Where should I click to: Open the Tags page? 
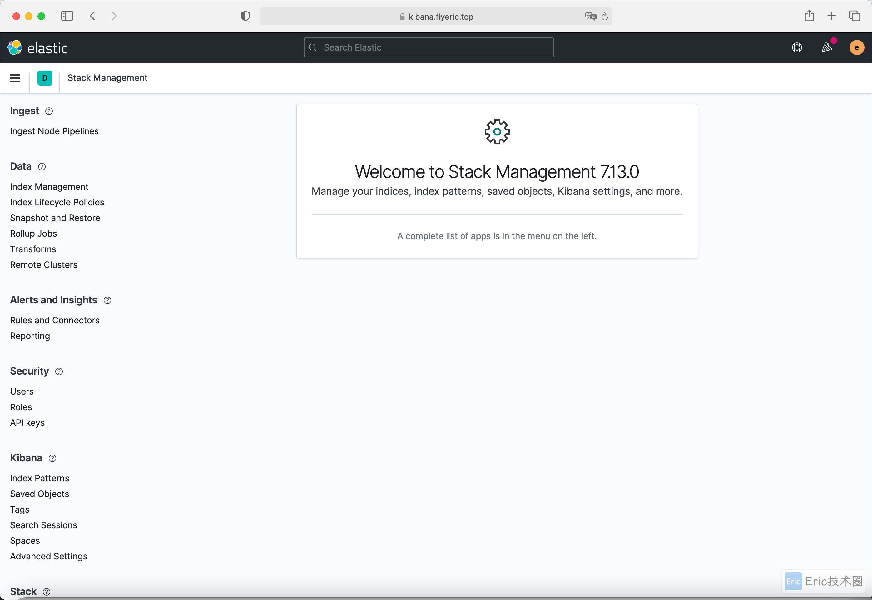click(20, 510)
